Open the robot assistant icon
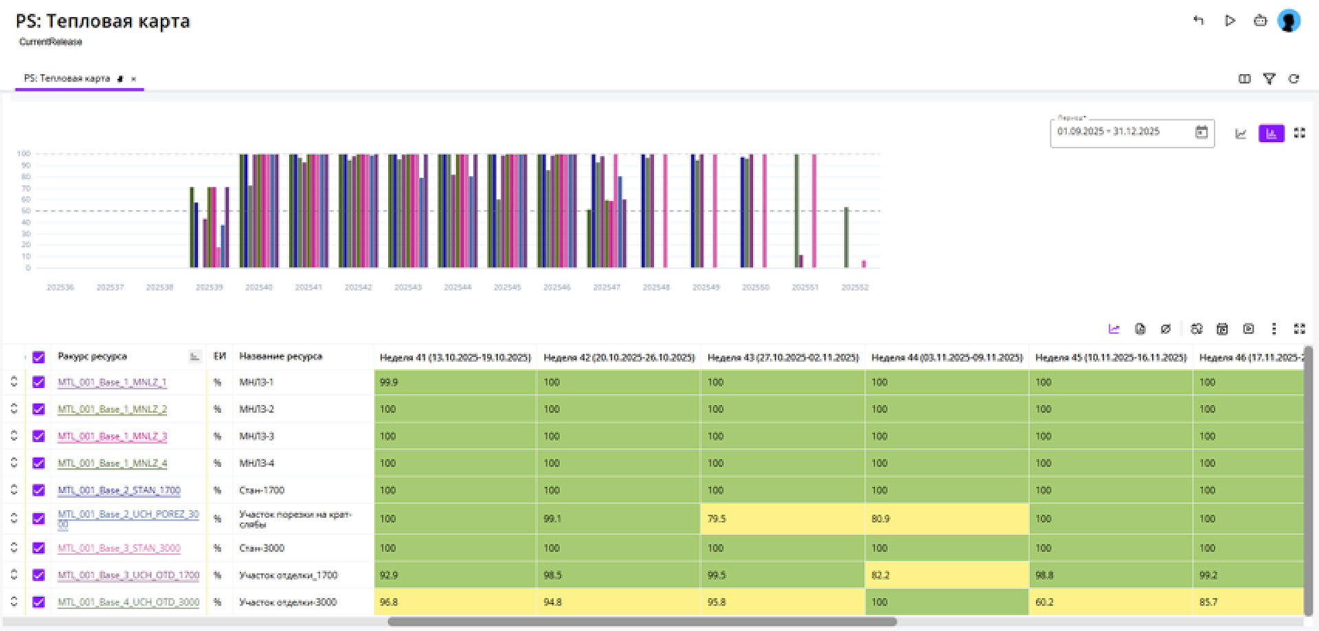Viewport: 1319px width, 631px height. (1260, 21)
